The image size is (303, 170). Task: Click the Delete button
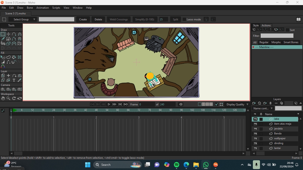[98, 20]
